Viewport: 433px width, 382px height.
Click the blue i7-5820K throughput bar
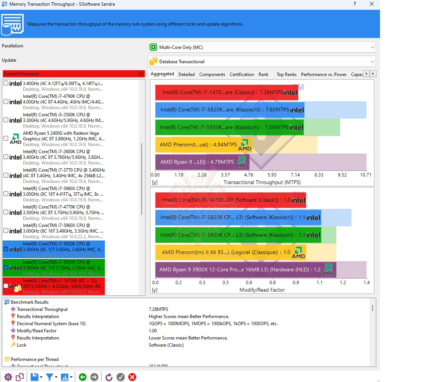pos(230,110)
